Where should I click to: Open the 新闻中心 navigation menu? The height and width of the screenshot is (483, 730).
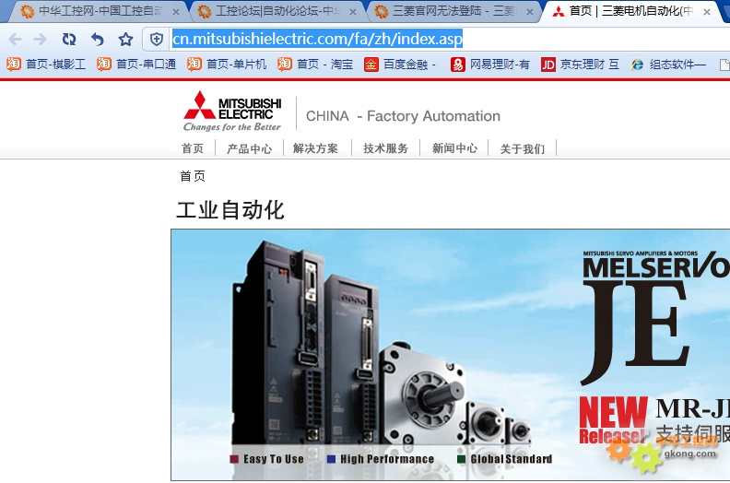[x=454, y=148]
